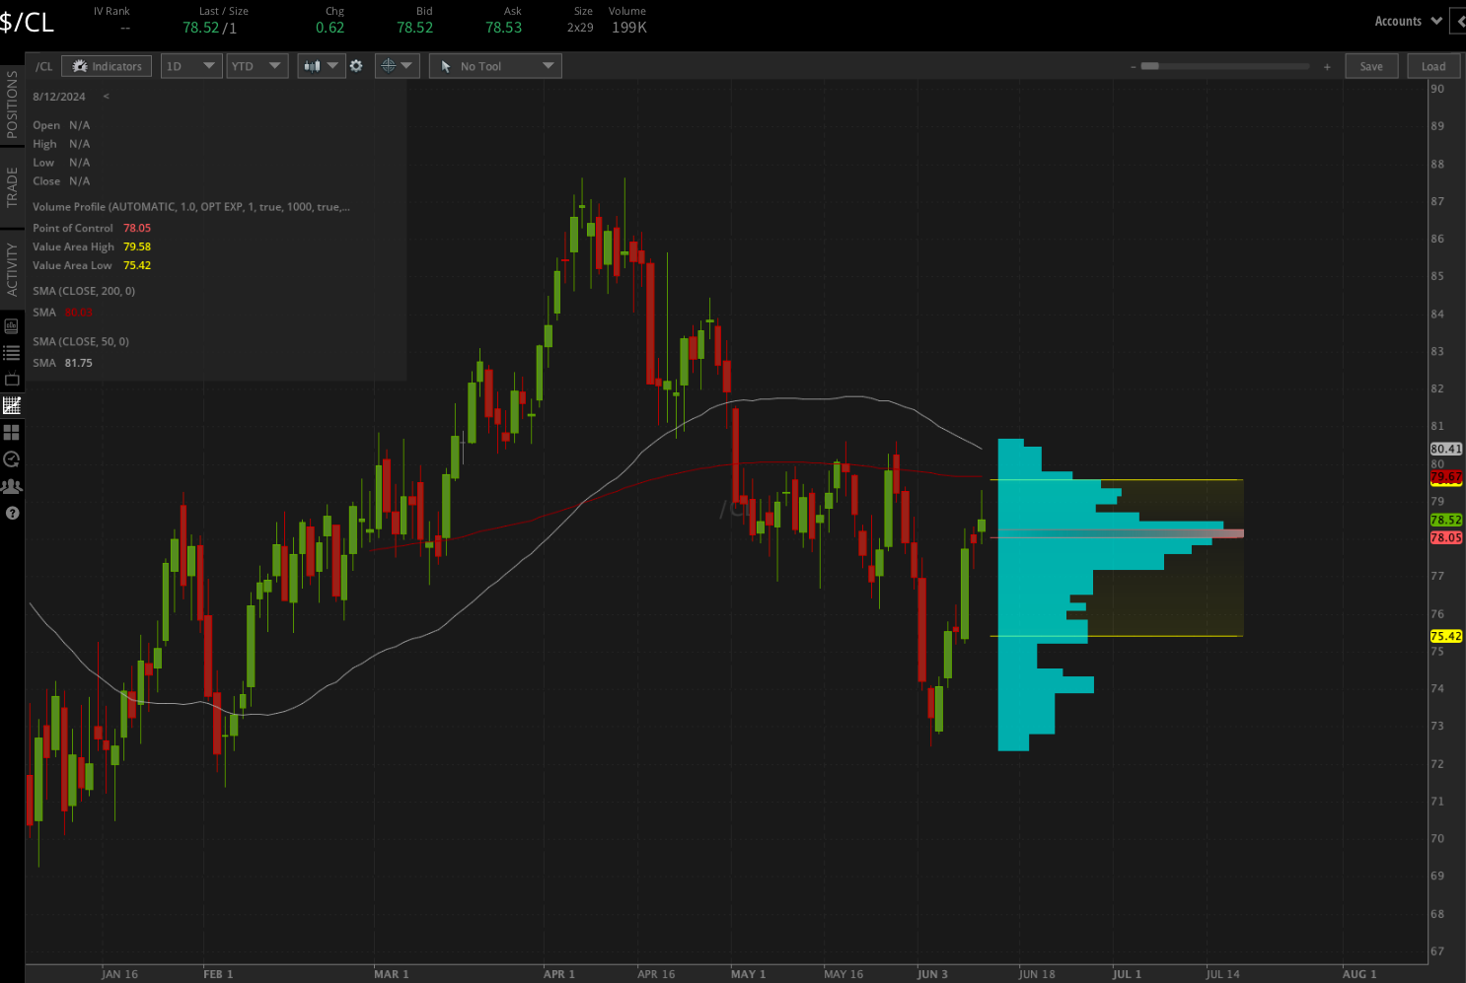This screenshot has width=1466, height=983.
Task: Save the current chart
Action: click(1371, 66)
